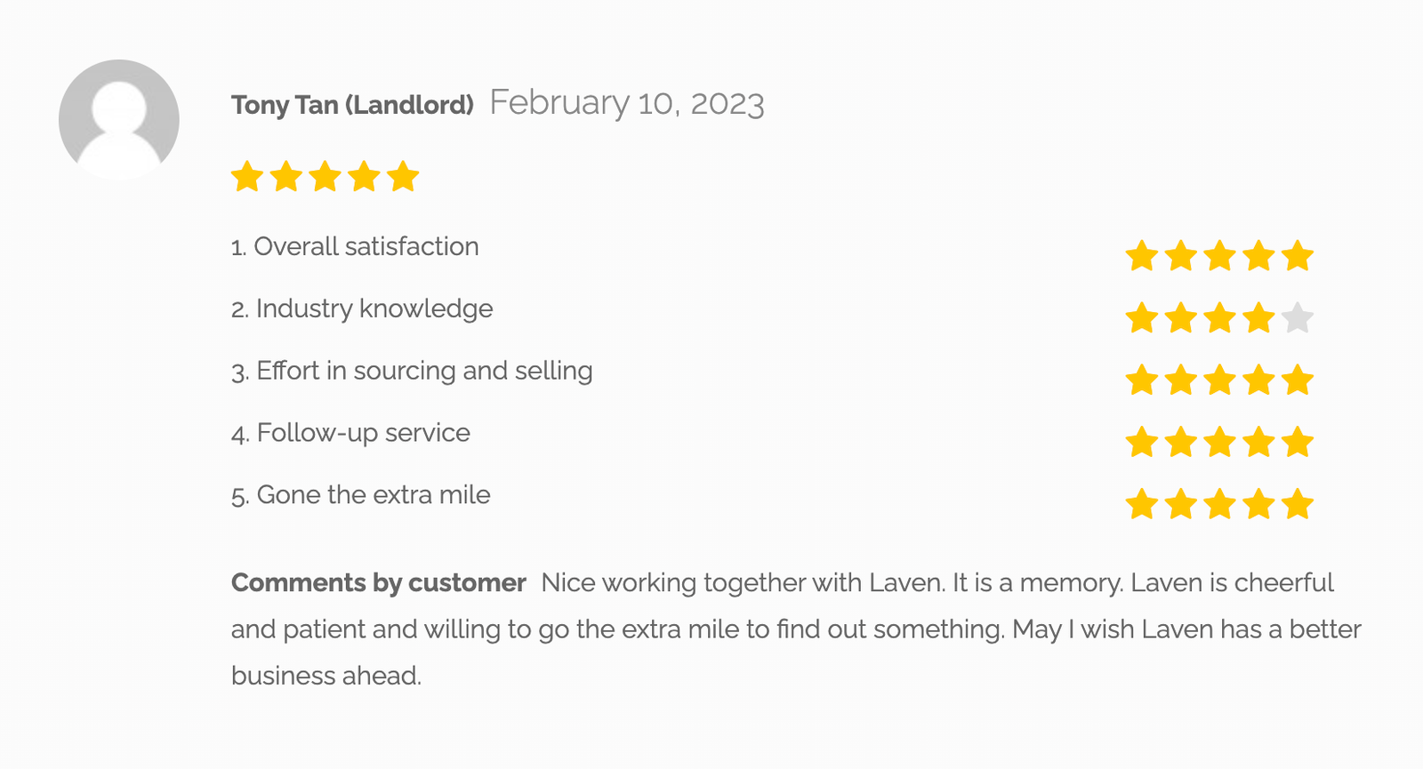The height and width of the screenshot is (769, 1423).
Task: Click the first star of Effort in sourcing and selling
Action: 1142,380
